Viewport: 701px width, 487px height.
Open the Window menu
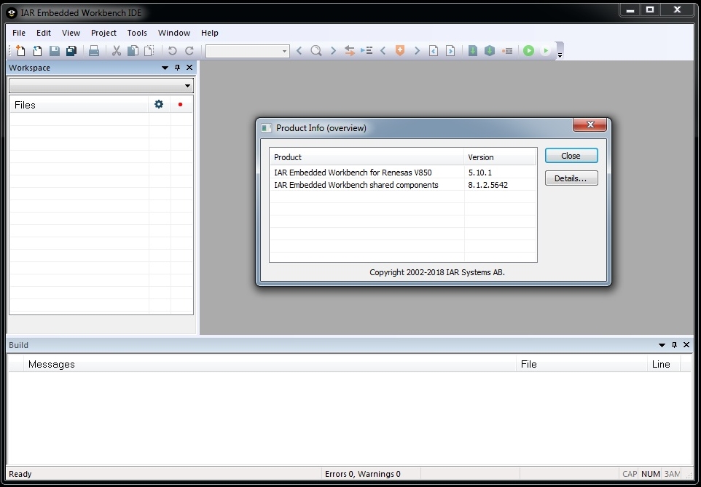(174, 33)
